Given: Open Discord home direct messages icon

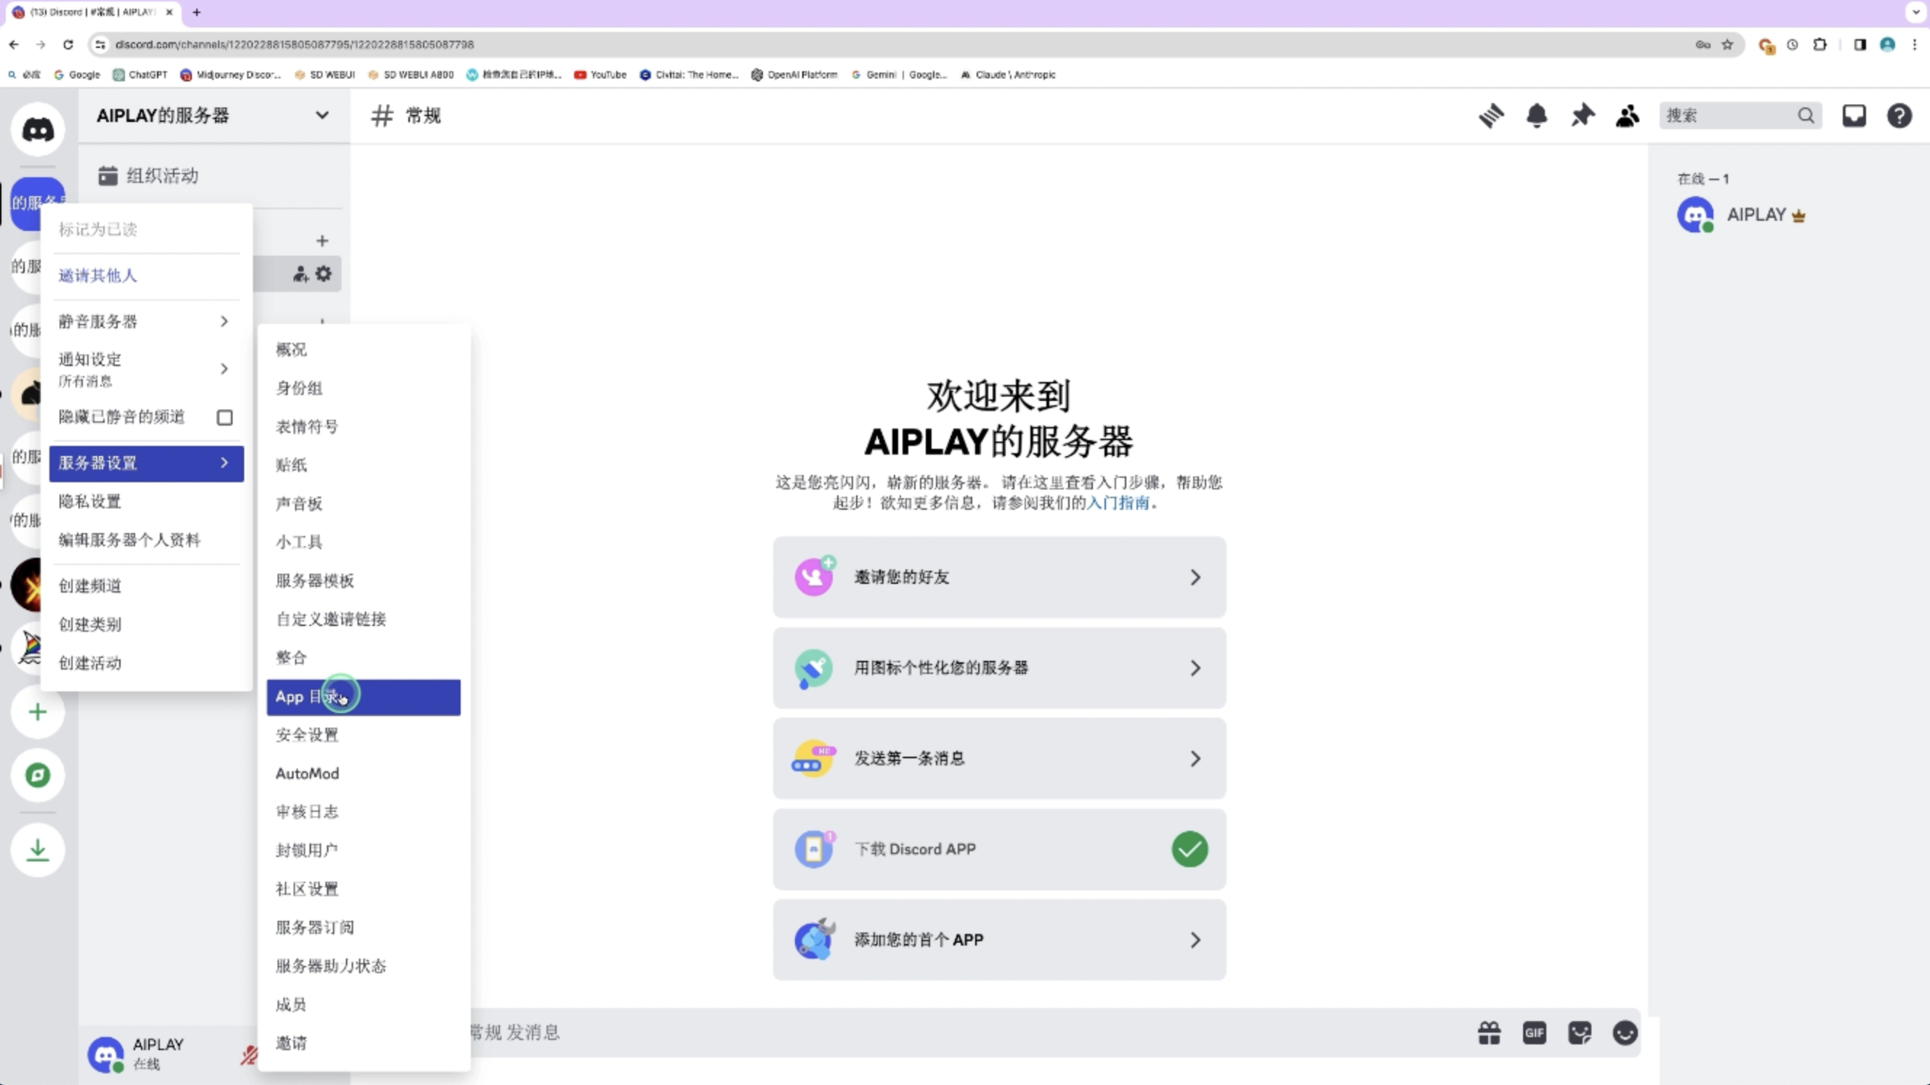Looking at the screenshot, I should [x=38, y=129].
